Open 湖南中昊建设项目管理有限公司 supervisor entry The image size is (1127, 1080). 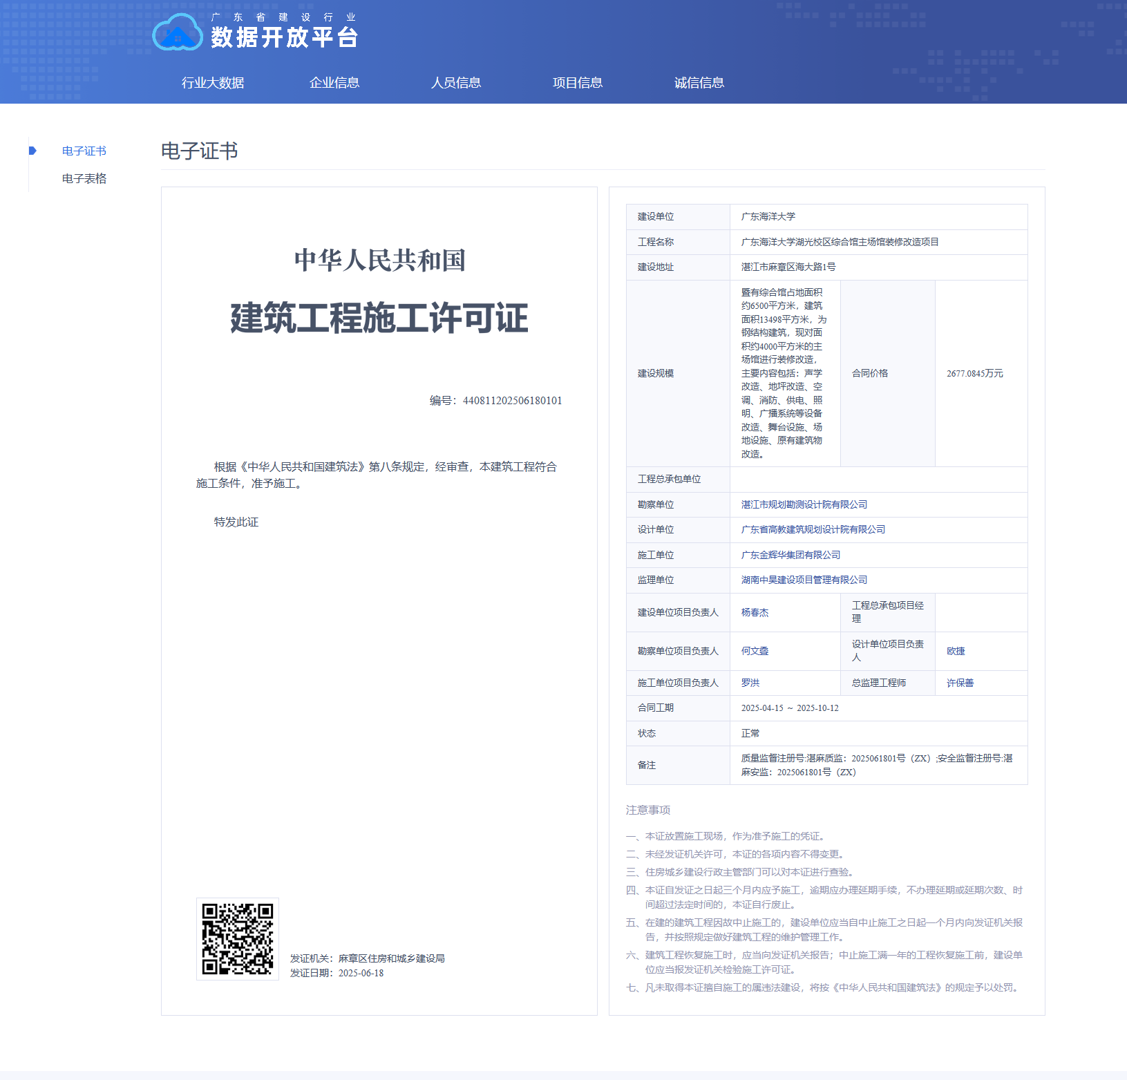coord(804,580)
